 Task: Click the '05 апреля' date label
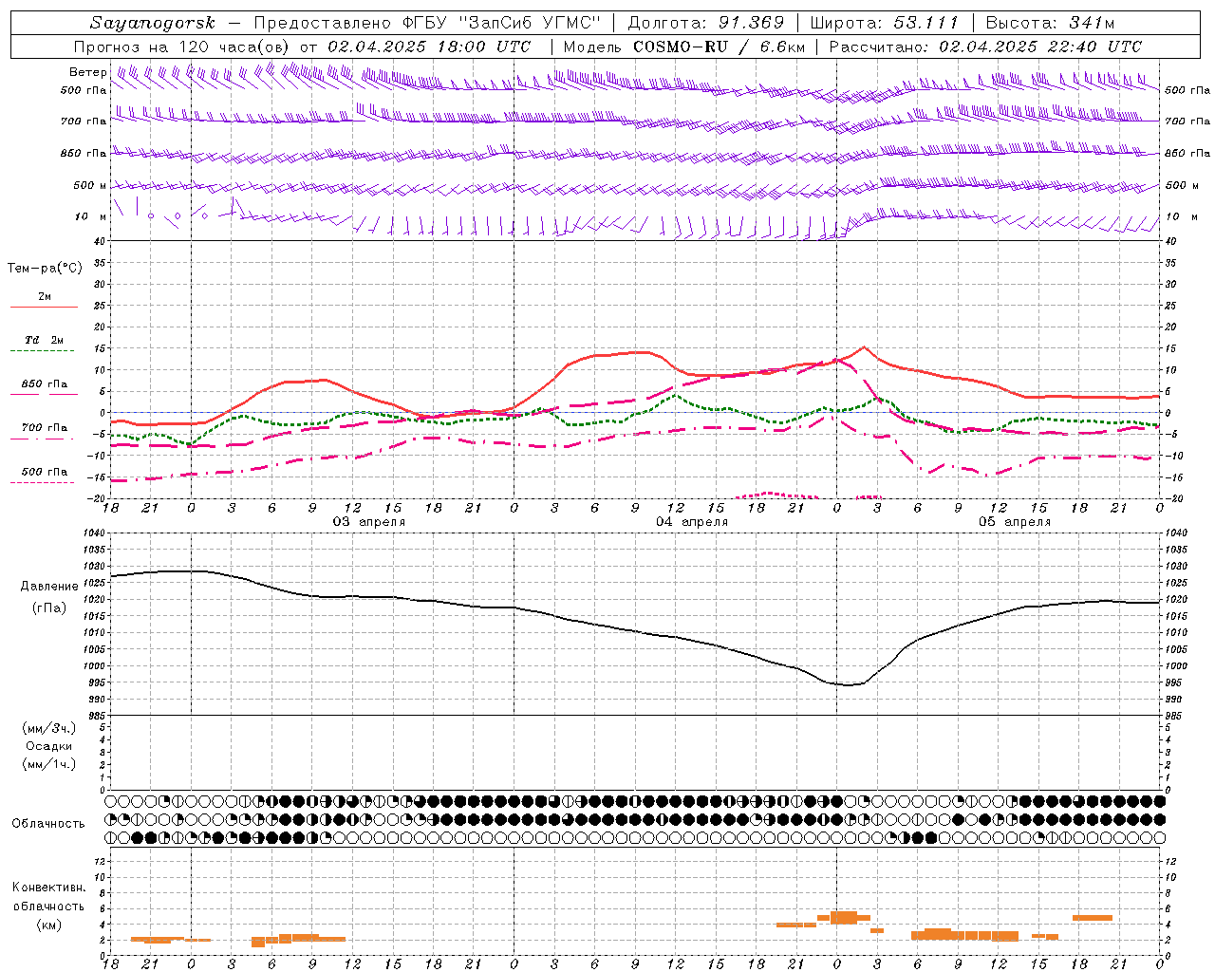tap(1015, 522)
